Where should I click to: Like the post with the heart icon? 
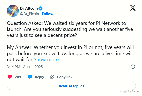(10, 77)
